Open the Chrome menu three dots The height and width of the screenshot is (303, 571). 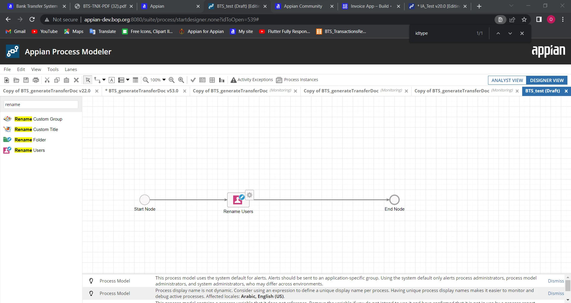(563, 20)
